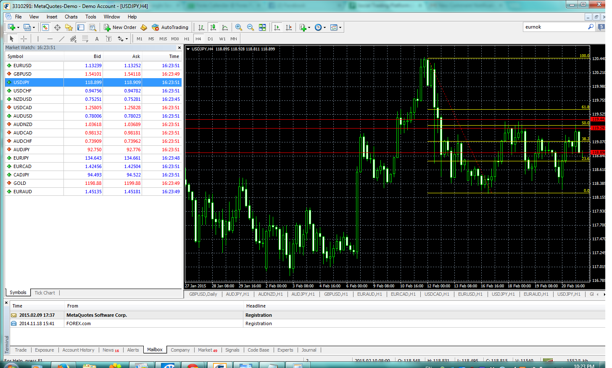Expand the Indicators list dropdown
612x368 pixels.
click(309, 28)
